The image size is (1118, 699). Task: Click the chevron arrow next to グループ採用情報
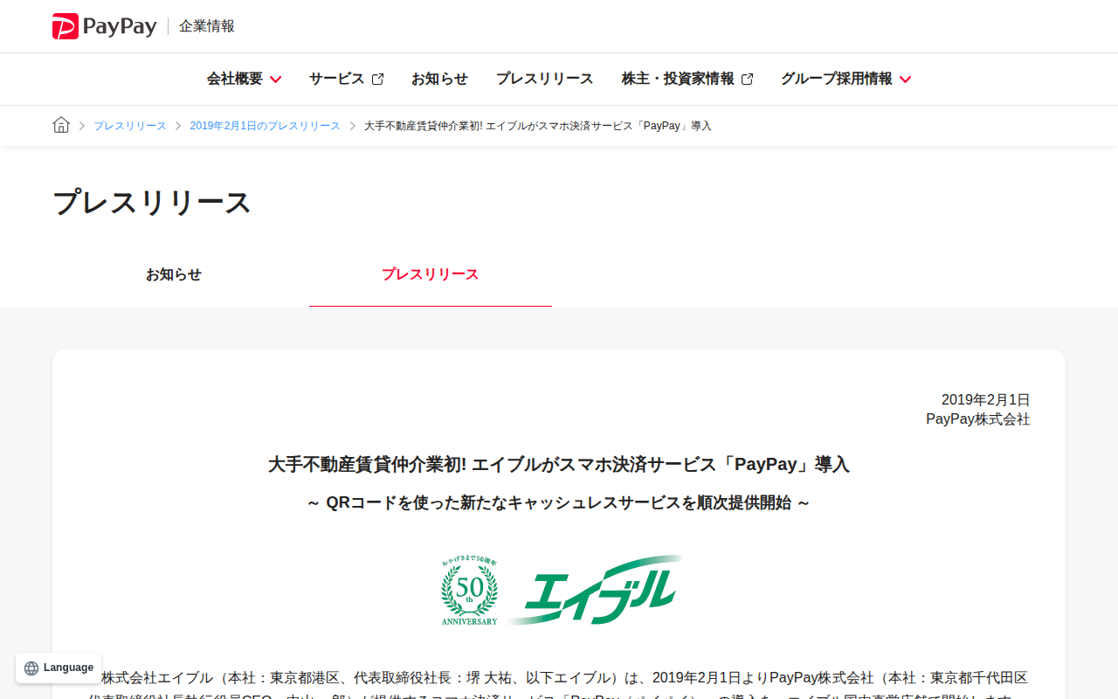coord(905,80)
